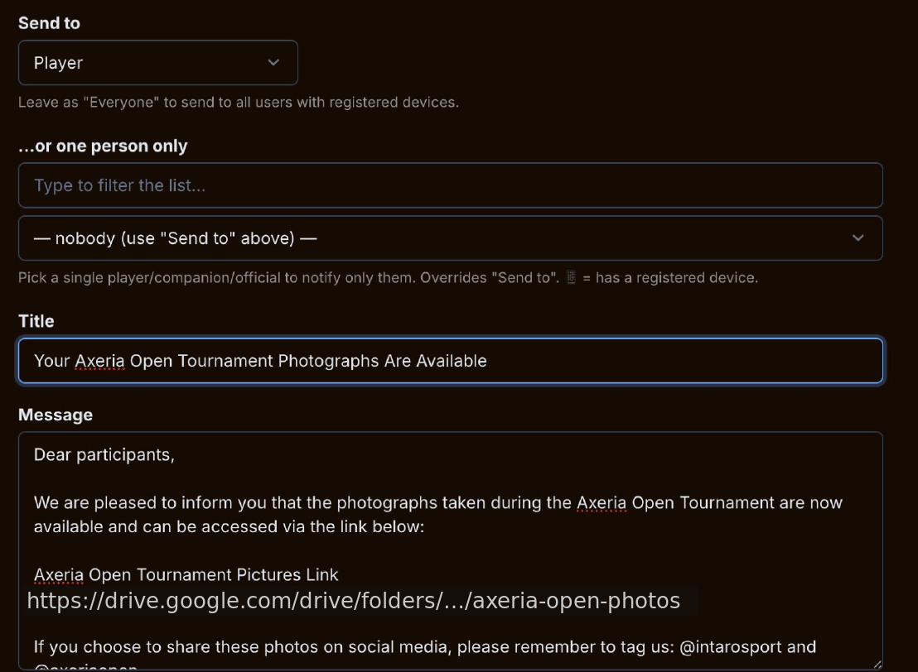918x672 pixels.
Task: Click the "Message" field label
Action: [56, 415]
